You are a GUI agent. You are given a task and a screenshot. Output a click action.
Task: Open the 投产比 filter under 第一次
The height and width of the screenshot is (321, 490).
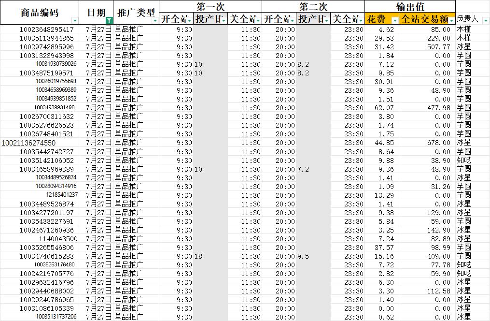pyautogui.click(x=224, y=21)
